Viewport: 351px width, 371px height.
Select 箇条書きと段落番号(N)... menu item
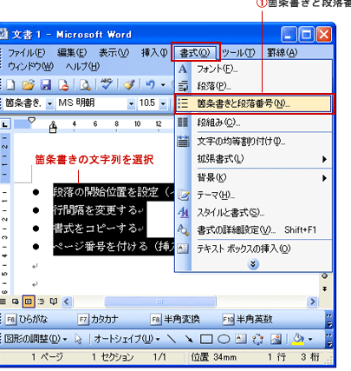(253, 103)
